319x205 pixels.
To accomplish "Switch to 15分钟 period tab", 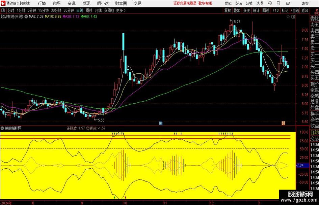I will pyautogui.click(x=44, y=10).
